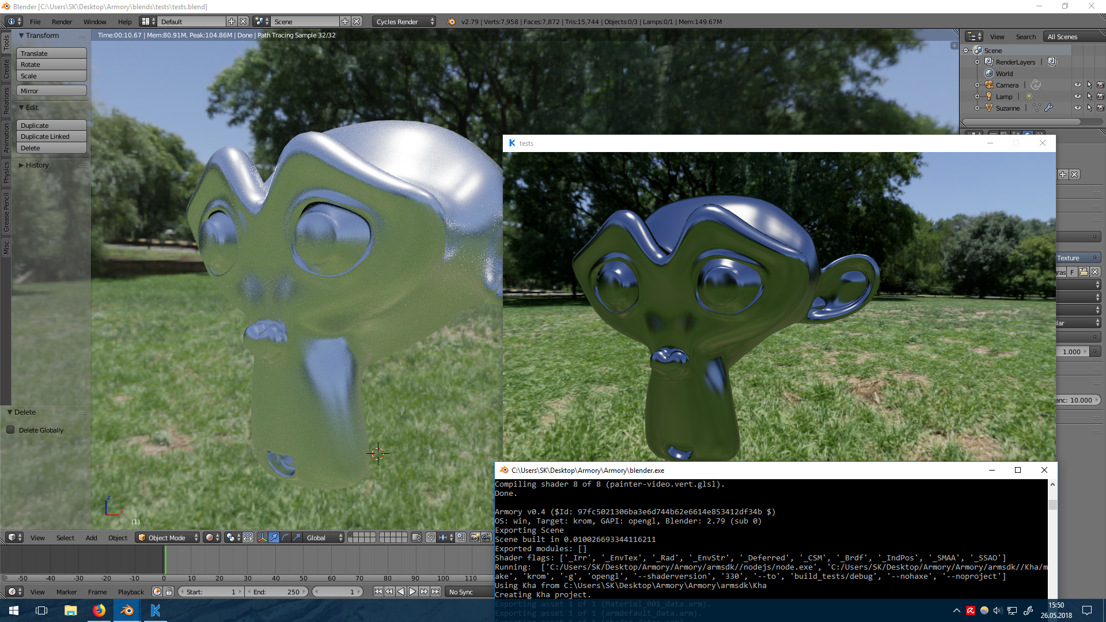Open the Render menu
The height and width of the screenshot is (622, 1106).
(x=62, y=21)
